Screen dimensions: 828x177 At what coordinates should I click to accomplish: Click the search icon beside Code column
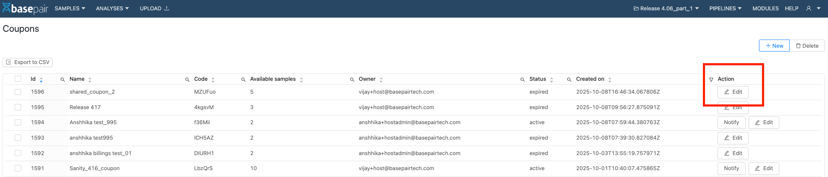click(x=187, y=79)
